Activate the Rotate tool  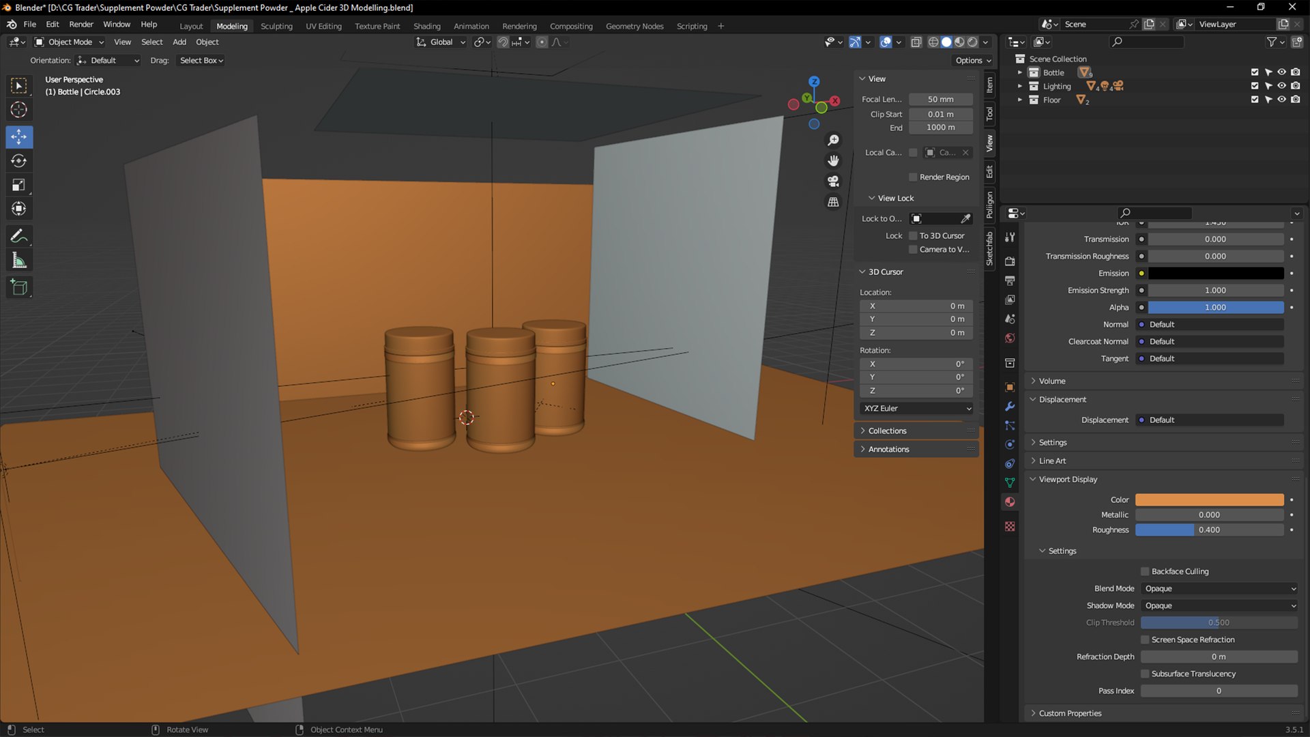(19, 161)
